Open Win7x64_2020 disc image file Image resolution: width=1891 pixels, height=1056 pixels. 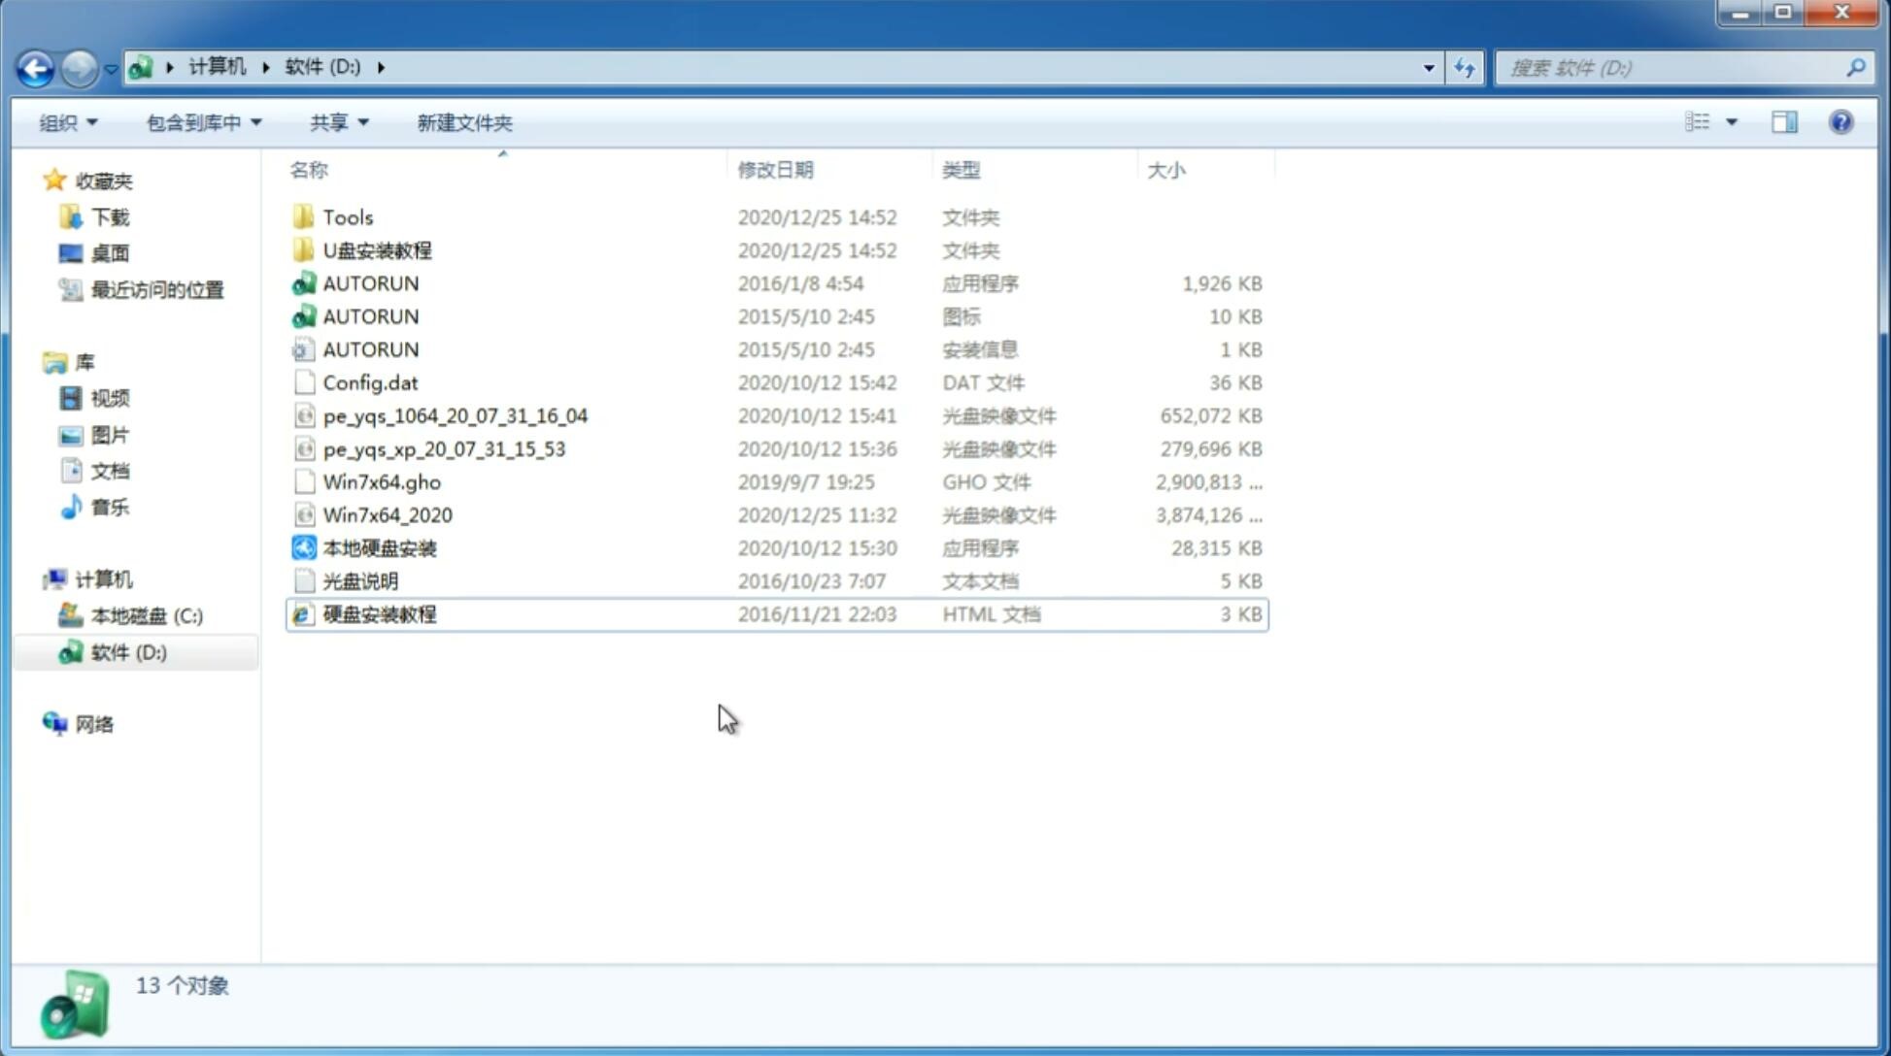pos(387,515)
